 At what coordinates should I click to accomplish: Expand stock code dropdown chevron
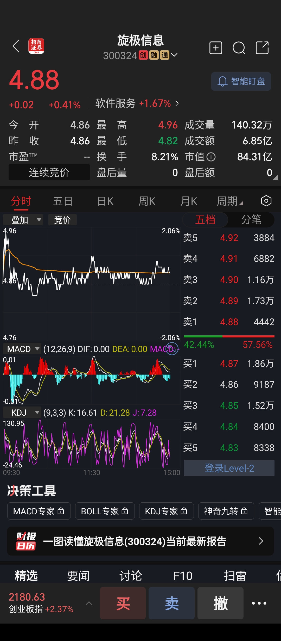(x=174, y=55)
